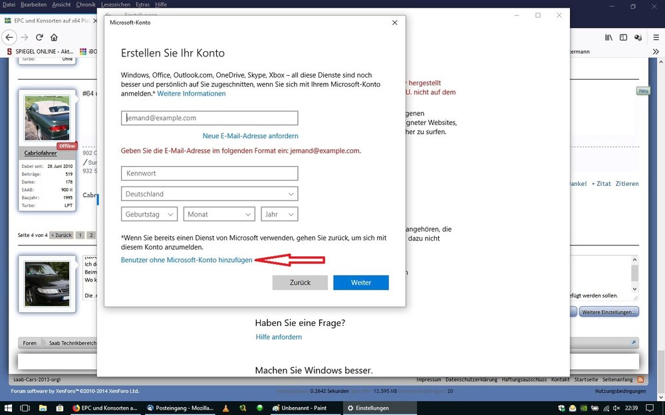The height and width of the screenshot is (415, 665).
Task: Click Zitieren on the forum post
Action: [627, 184]
